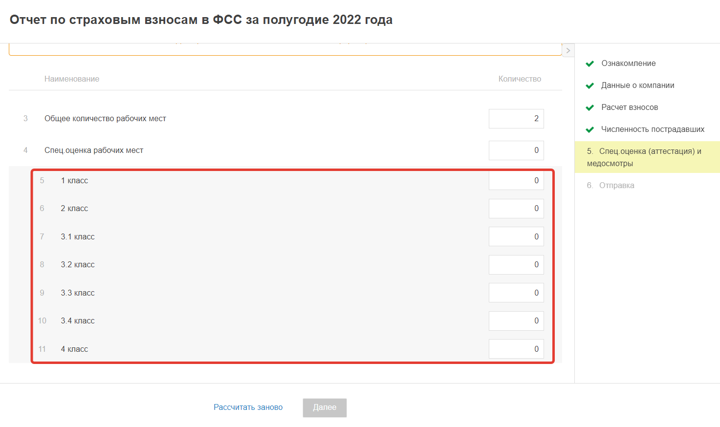Click the 2 класс quantity field
The width and height of the screenshot is (720, 427).
516,209
